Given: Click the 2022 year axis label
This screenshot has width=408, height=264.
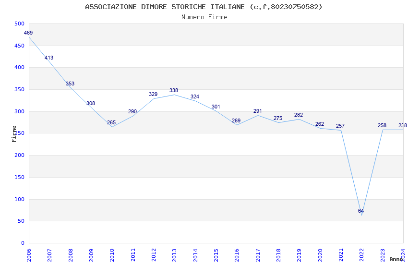Looking at the screenshot, I should pos(361,255).
